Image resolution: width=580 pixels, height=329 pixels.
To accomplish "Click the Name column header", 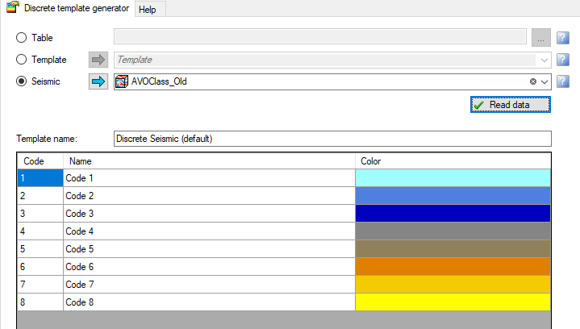I will (x=209, y=161).
